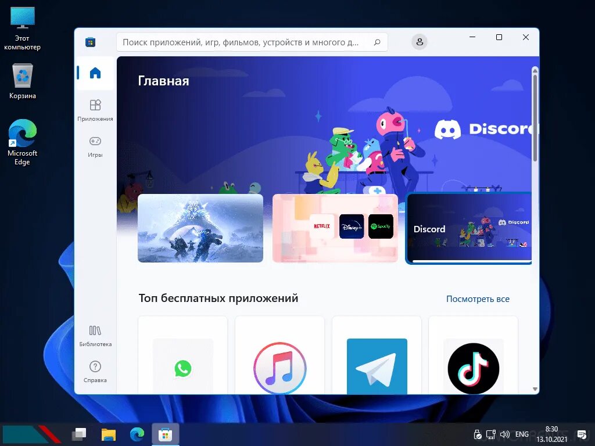The image size is (595, 446).
Task: Launch Edge from the taskbar
Action: pos(137,434)
